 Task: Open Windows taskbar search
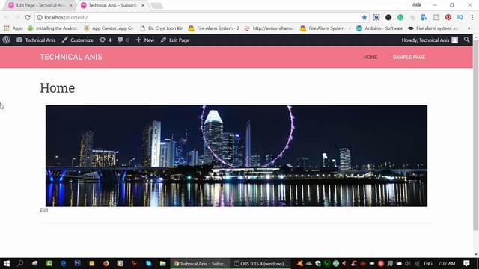(x=20, y=263)
